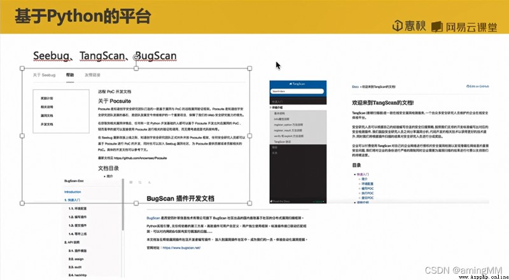Click the Docs breadcrumb link
509x280 pixels.
coord(355,87)
